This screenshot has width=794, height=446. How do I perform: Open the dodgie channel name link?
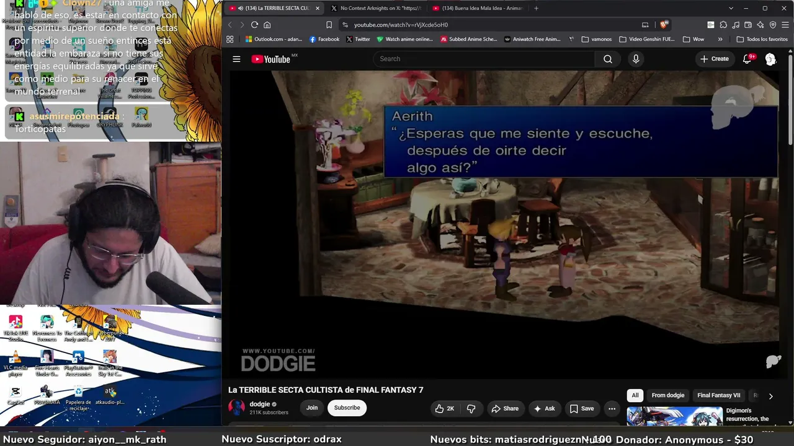pyautogui.click(x=259, y=404)
